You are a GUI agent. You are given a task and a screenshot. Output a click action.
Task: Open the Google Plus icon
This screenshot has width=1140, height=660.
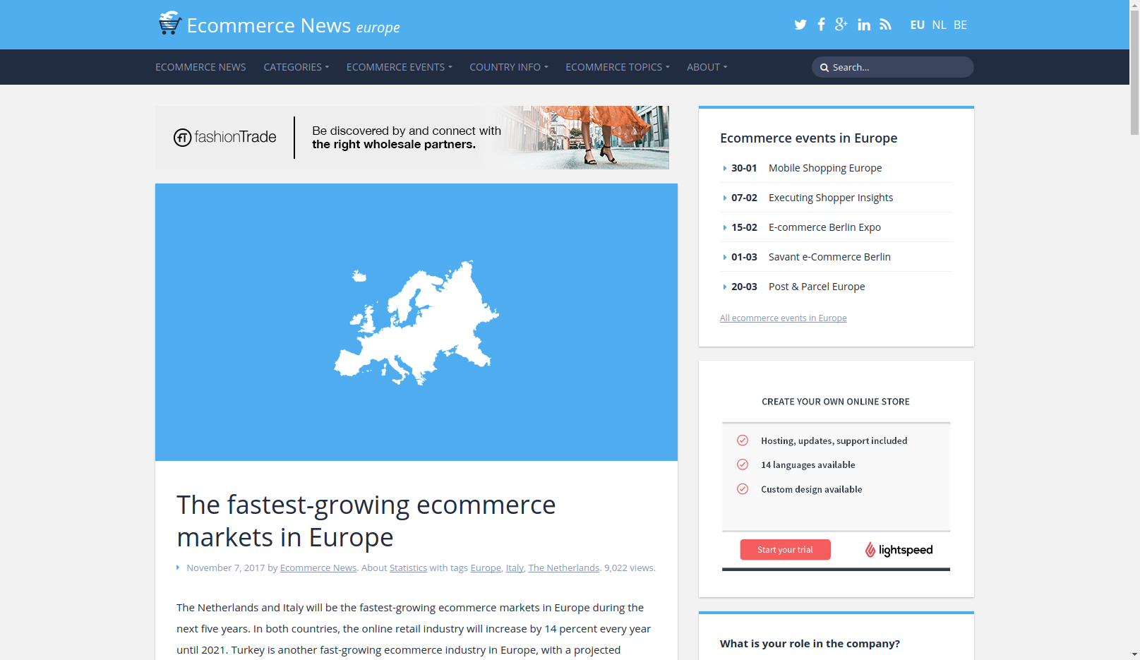coord(841,25)
